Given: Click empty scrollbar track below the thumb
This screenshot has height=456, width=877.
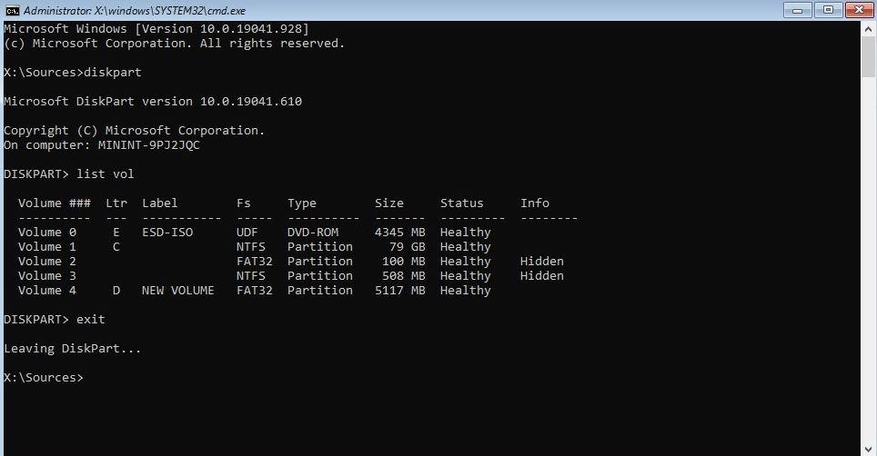Looking at the screenshot, I should [x=869, y=273].
